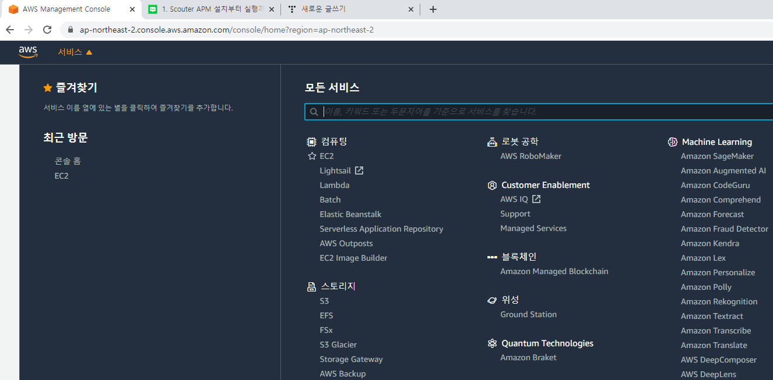Image resolution: width=773 pixels, height=380 pixels.
Task: Switch to the Scouter APM tab
Action: coord(211,9)
